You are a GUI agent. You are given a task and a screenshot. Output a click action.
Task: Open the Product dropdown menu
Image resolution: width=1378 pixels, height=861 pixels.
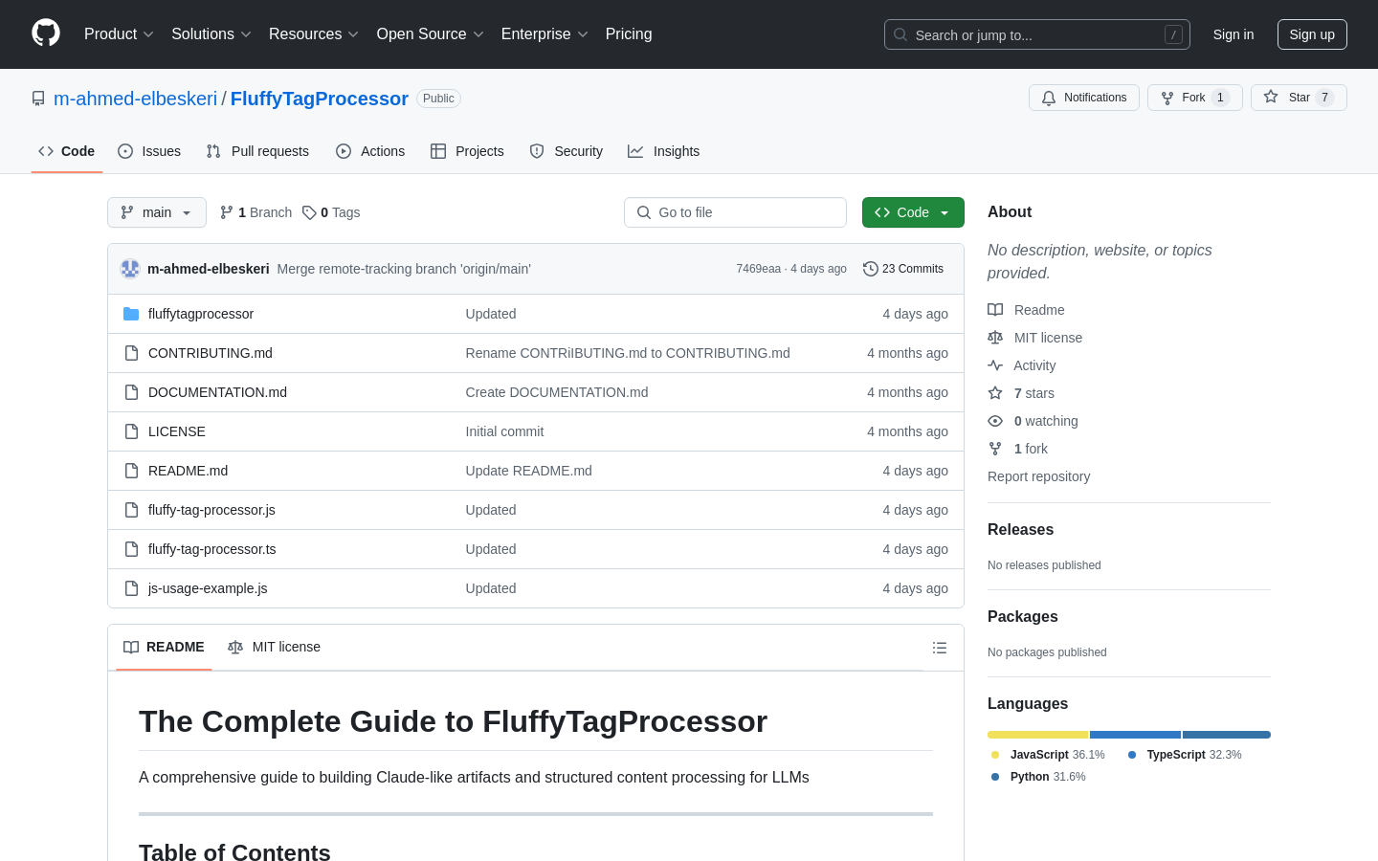pyautogui.click(x=119, y=34)
